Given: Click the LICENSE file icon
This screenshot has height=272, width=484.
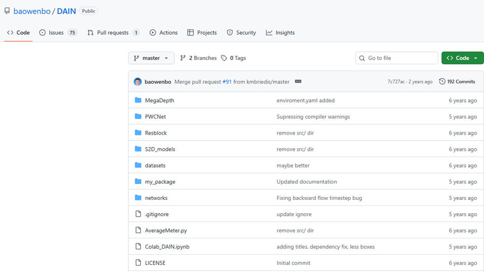Looking at the screenshot, I should [x=138, y=263].
